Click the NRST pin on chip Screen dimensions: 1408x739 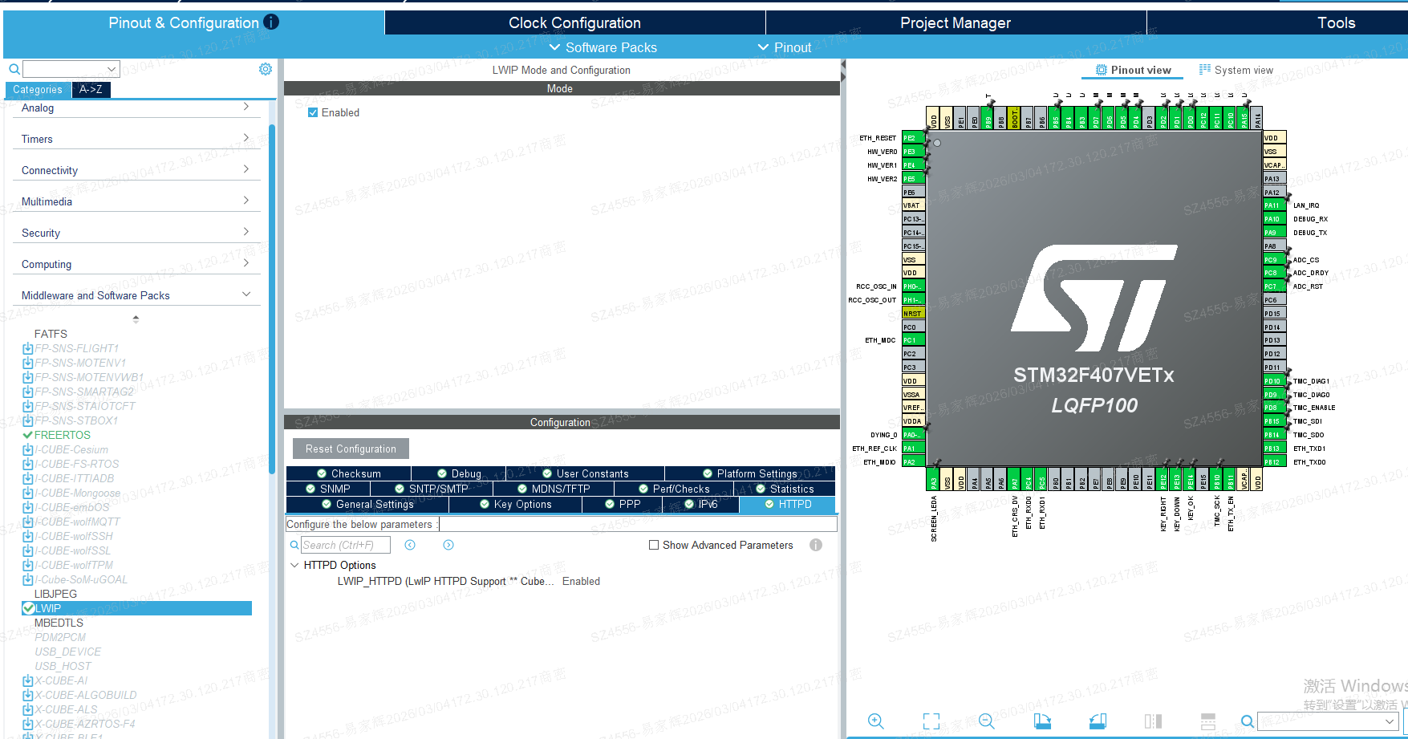click(913, 313)
